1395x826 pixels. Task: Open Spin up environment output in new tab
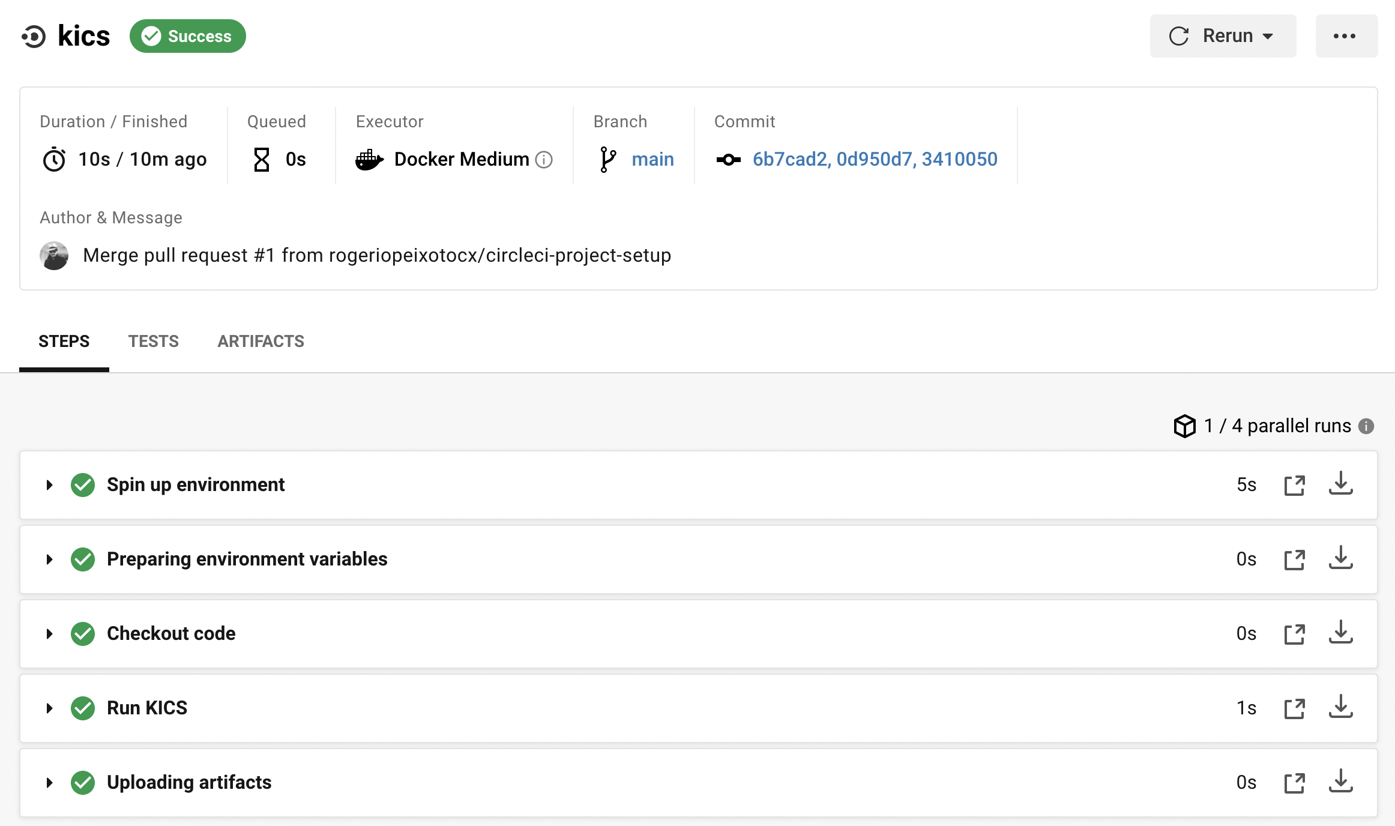(x=1294, y=485)
